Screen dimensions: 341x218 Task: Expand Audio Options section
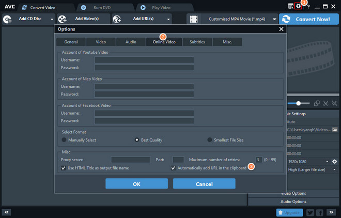(293, 201)
